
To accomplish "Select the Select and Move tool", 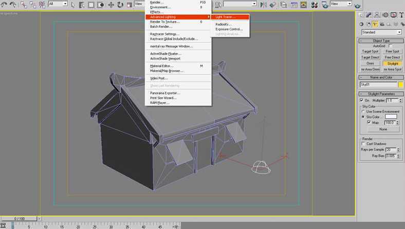I will coord(111,5).
